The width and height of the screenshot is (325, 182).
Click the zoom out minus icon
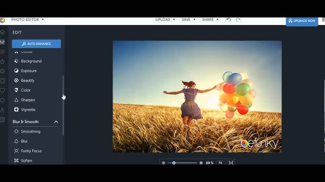[x=163, y=163]
